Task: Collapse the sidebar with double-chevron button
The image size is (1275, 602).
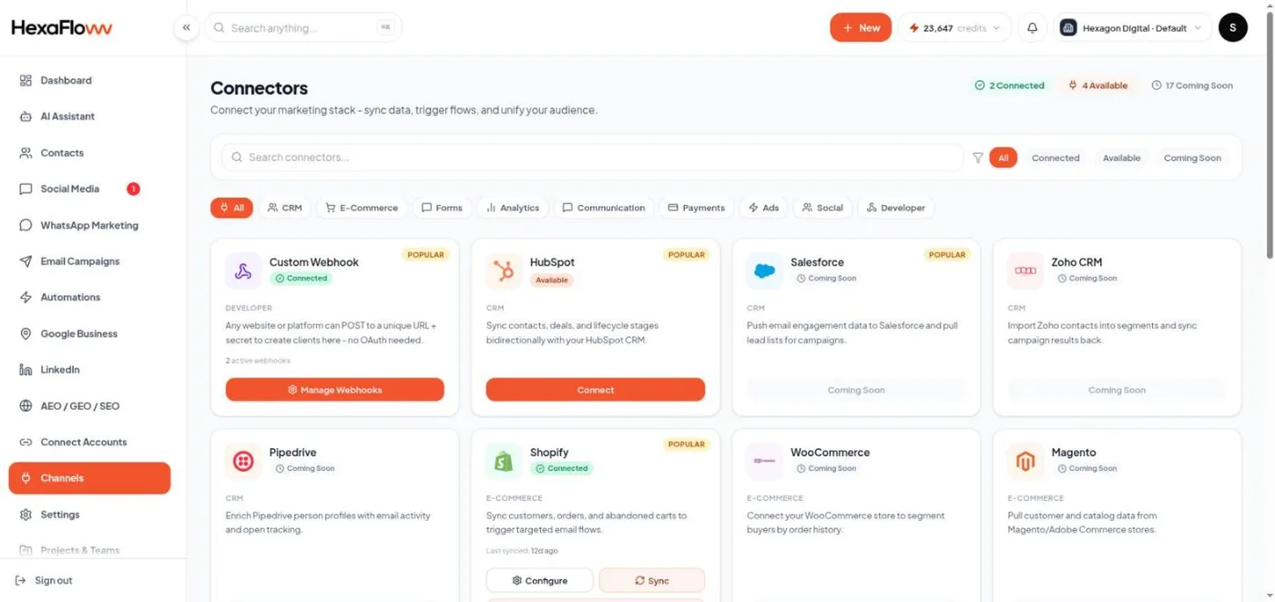Action: (187, 27)
